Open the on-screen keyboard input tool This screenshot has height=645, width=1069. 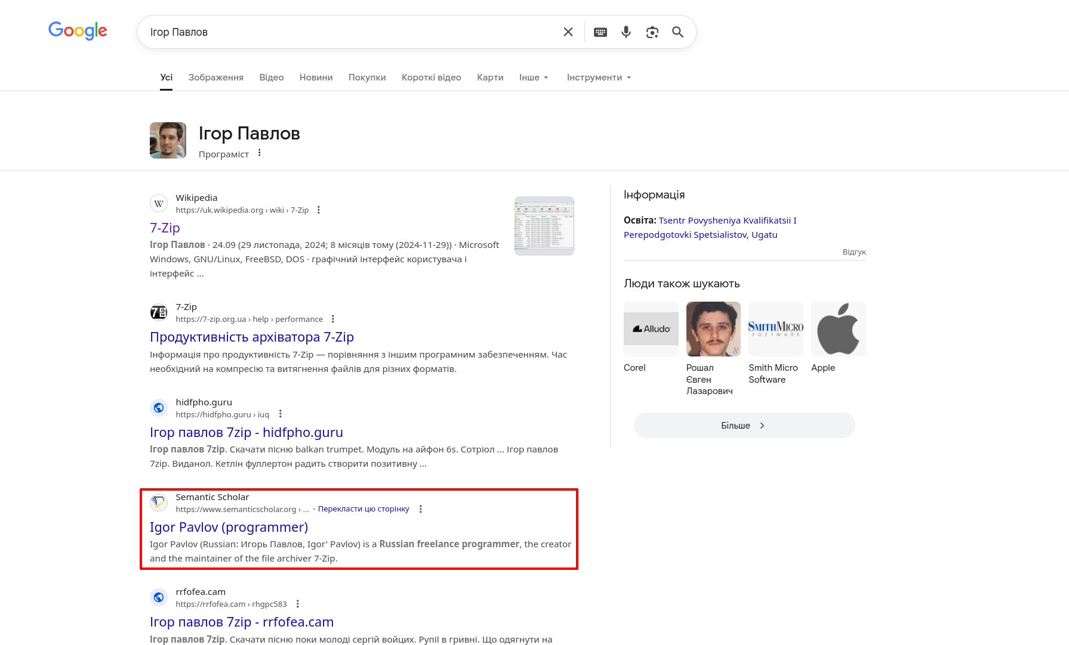[600, 32]
